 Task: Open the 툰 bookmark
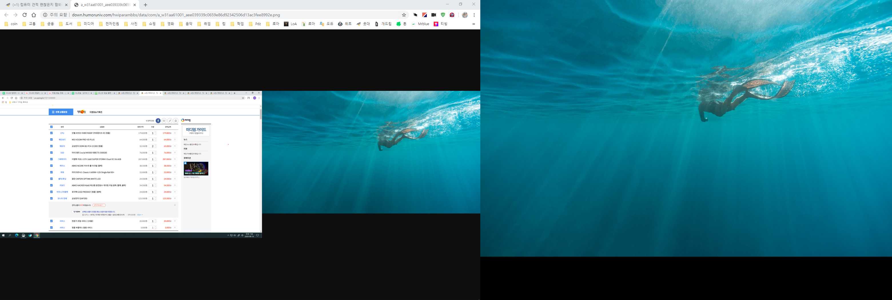(402, 24)
